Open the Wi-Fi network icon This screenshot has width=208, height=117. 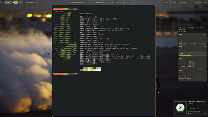tap(201, 2)
